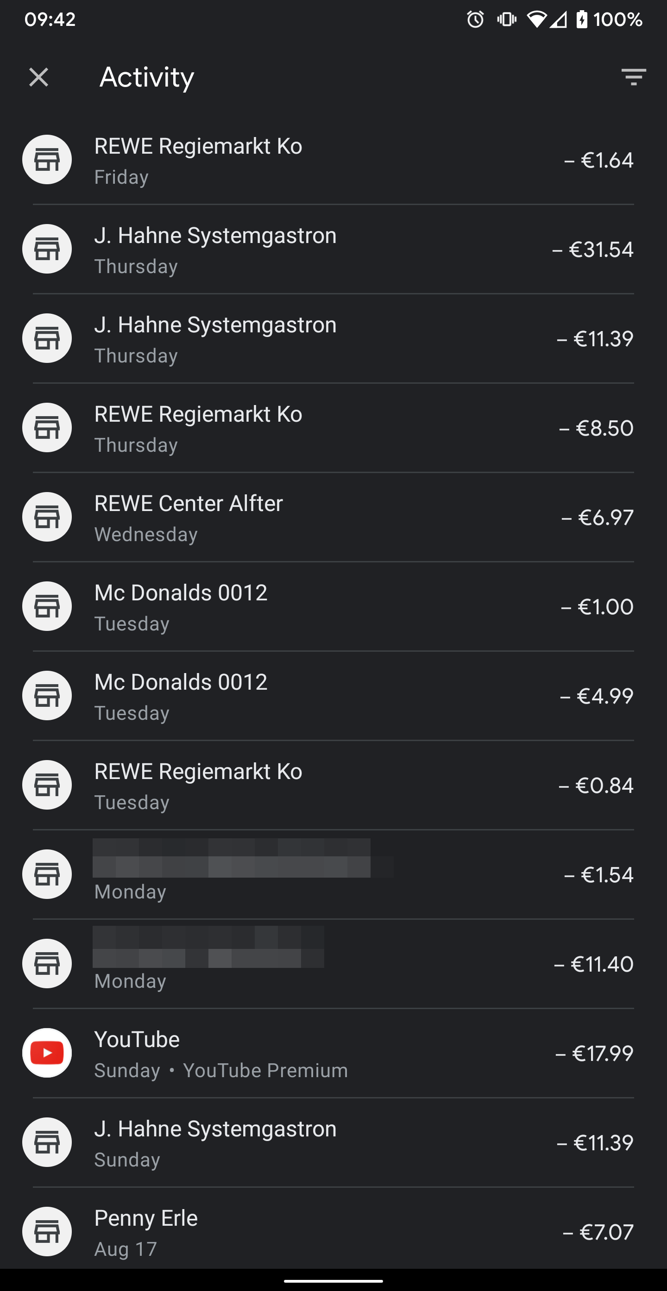Viewport: 667px width, 1291px height.
Task: Select the store icon next to Penny Erle
Action: coord(47,1232)
